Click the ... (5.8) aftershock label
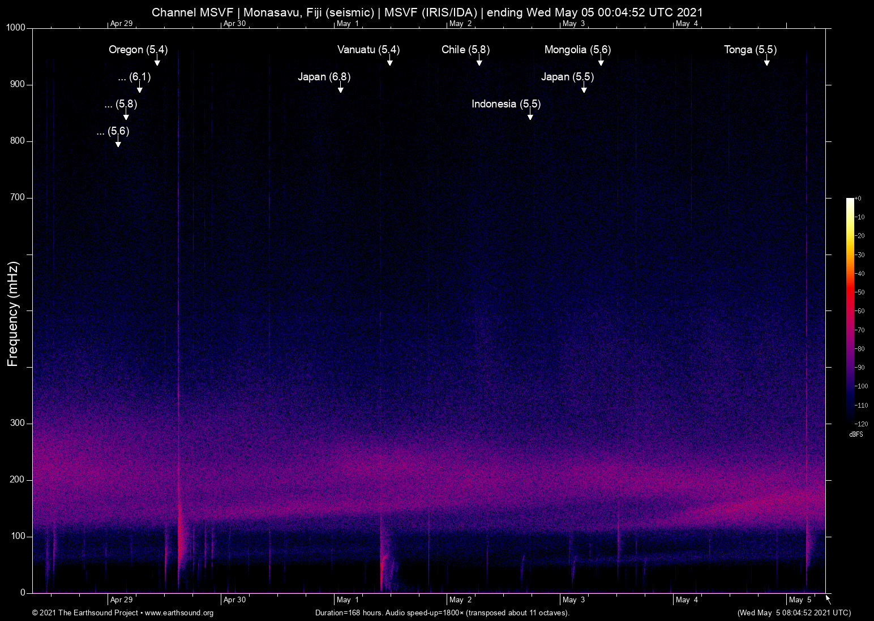This screenshot has width=874, height=621. tap(121, 104)
